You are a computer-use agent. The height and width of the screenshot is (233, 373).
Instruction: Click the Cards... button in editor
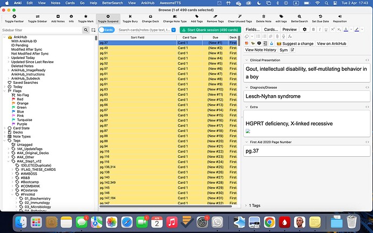271,30
